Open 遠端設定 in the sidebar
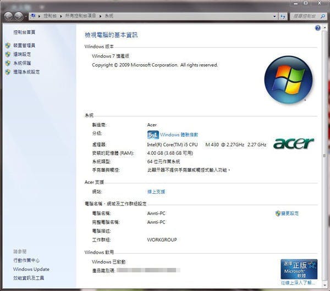The width and height of the screenshot is (330, 291). tap(22, 54)
